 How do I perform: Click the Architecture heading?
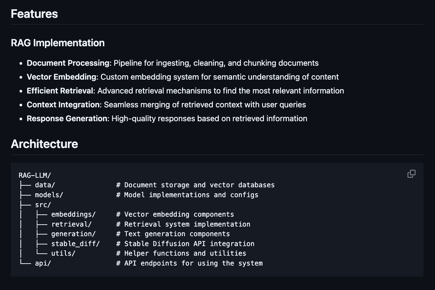[44, 144]
